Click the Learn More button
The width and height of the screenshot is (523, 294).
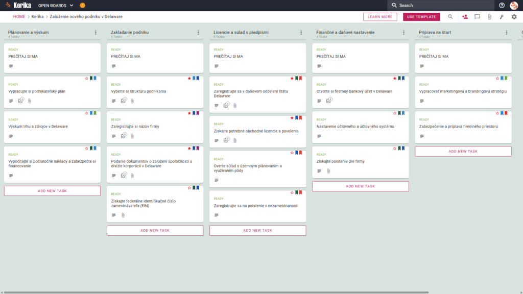click(x=380, y=17)
